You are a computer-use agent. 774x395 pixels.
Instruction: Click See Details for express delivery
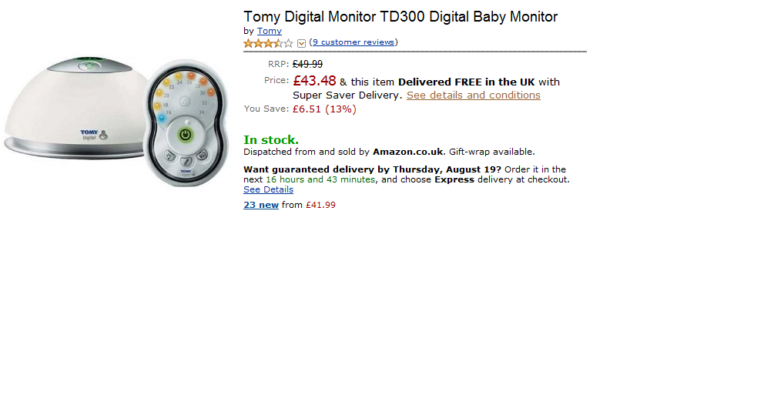pos(268,189)
